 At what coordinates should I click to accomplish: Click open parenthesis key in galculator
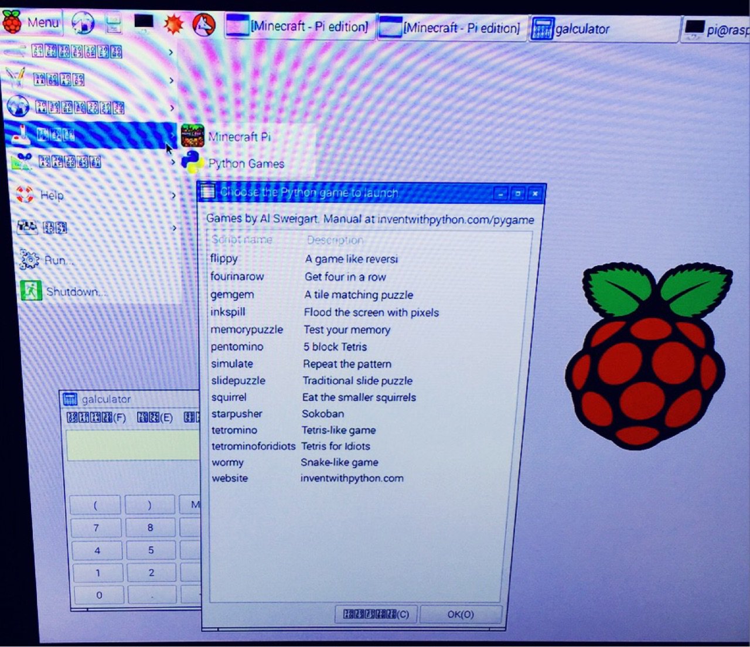coord(96,505)
